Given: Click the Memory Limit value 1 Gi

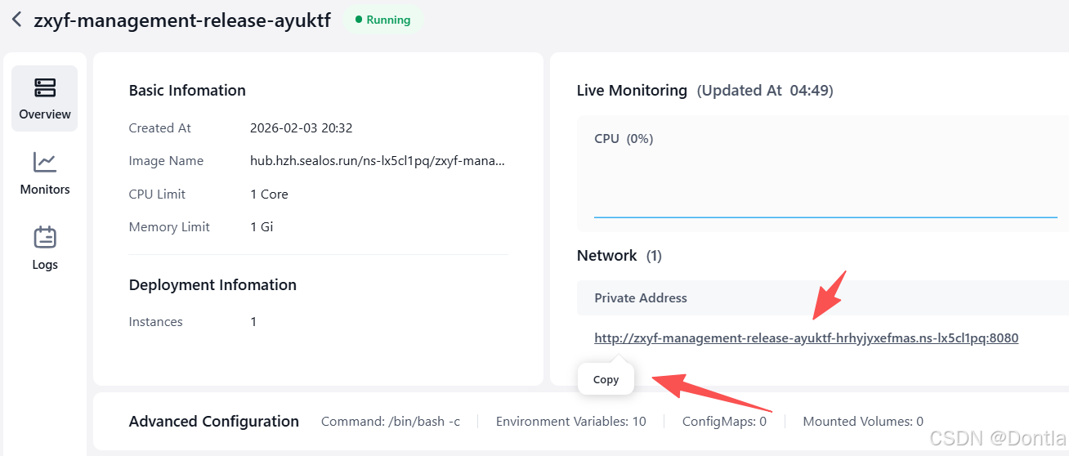Looking at the screenshot, I should click(x=262, y=227).
